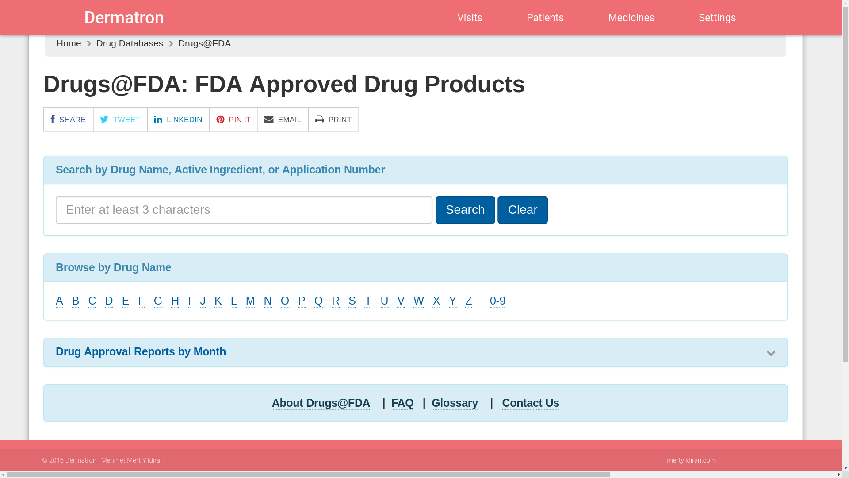Click the Search button
Screen dimensions: 849x478
(465, 209)
